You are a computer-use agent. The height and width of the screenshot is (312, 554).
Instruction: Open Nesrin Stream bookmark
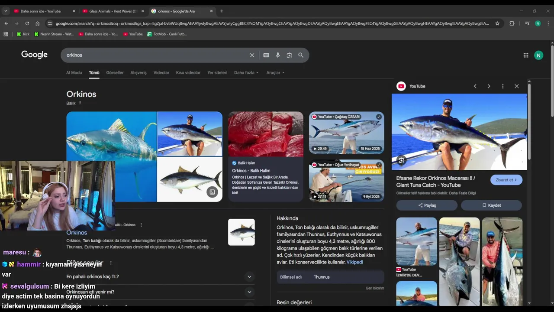tap(54, 34)
